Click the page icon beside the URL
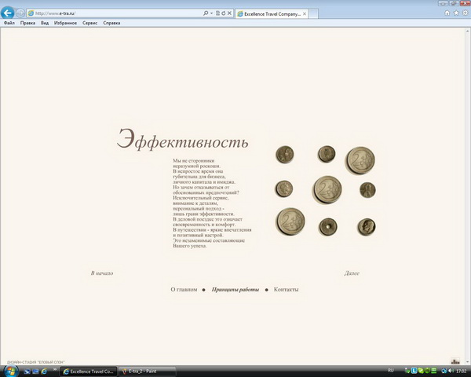Screen dimensions: 471x377 click(x=31, y=13)
